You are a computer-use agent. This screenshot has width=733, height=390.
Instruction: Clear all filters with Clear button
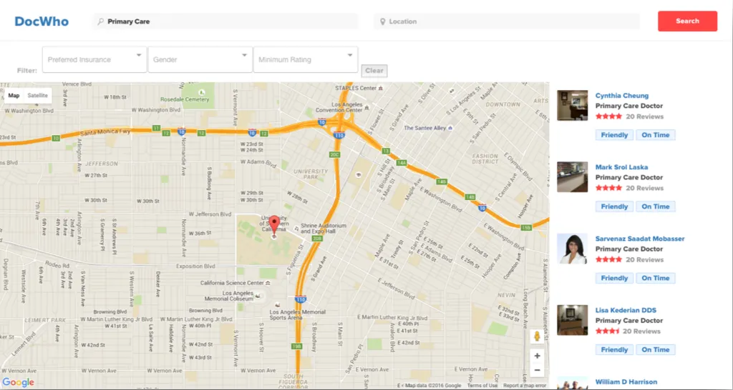click(x=374, y=71)
